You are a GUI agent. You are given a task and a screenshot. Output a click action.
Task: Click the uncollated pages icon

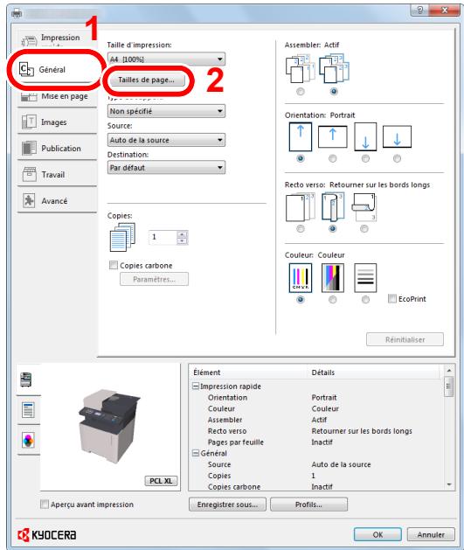[x=300, y=68]
